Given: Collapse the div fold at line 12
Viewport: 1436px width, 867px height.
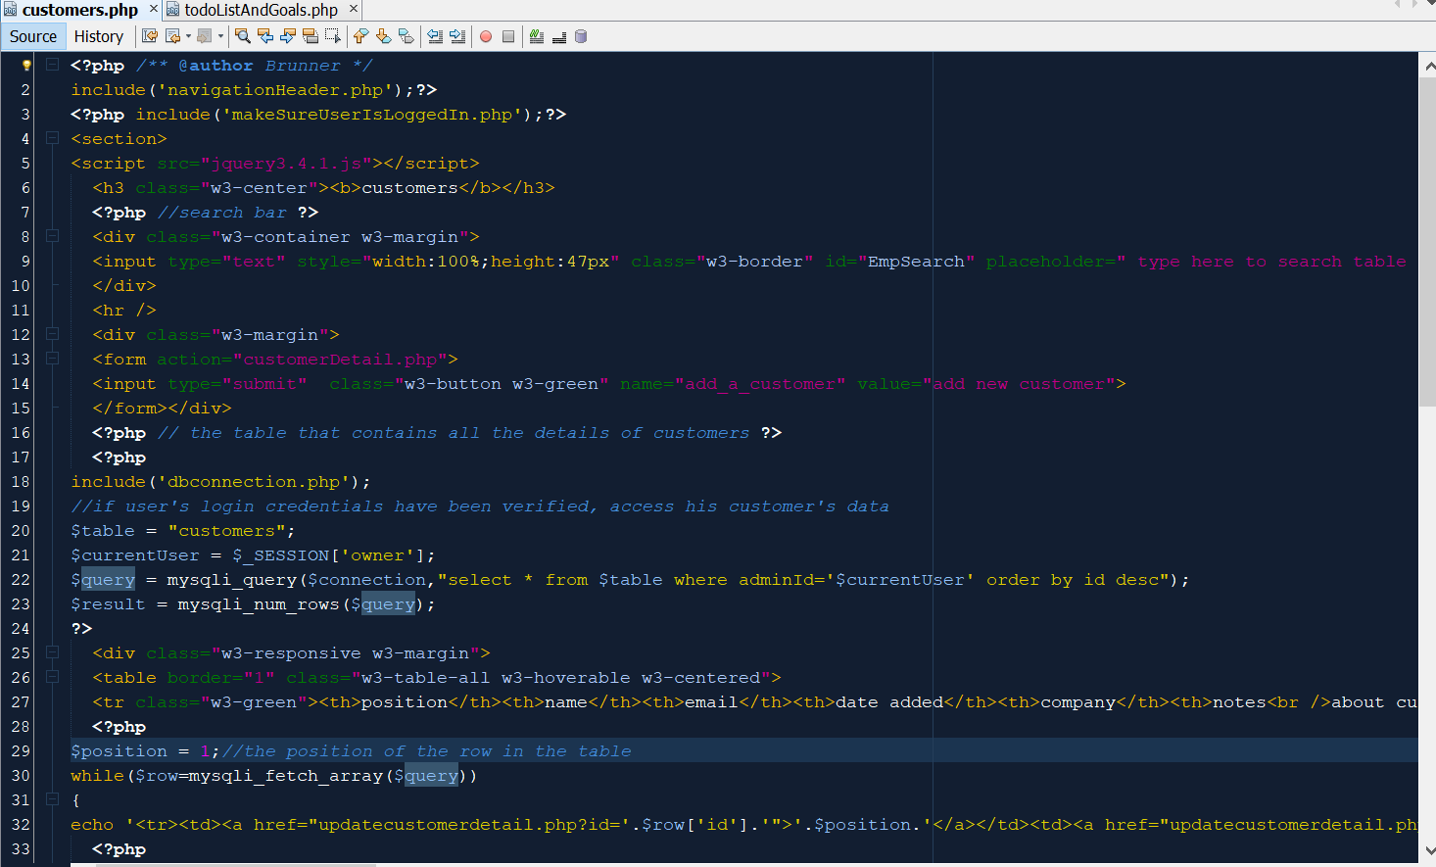Looking at the screenshot, I should [53, 334].
